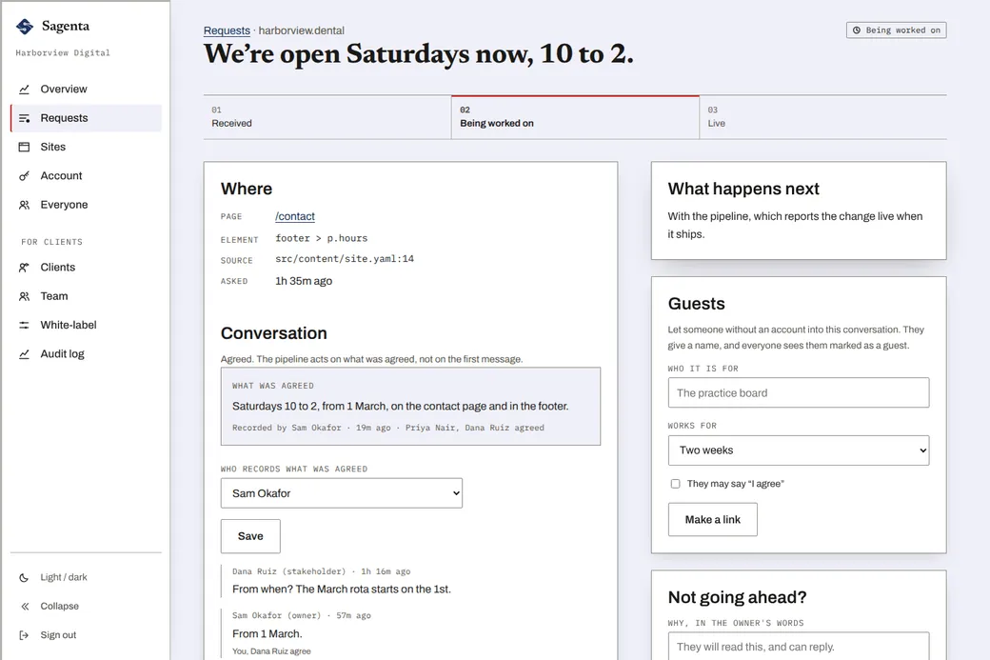
Task: Select the 01 Received step
Action: tap(327, 117)
